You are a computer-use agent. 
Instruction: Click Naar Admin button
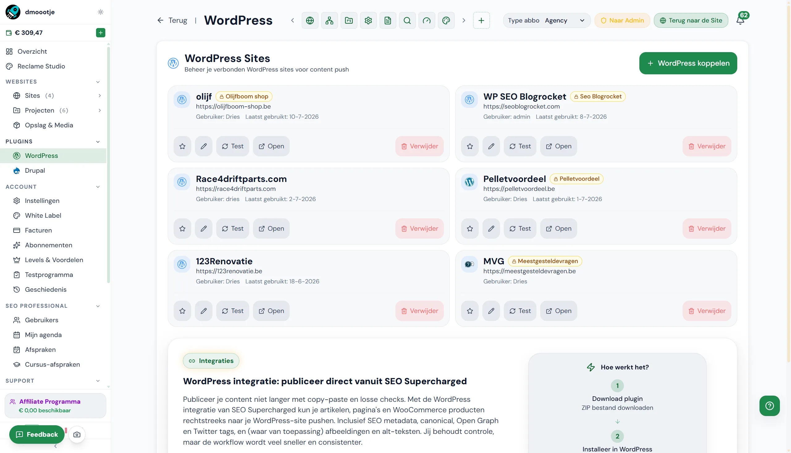coord(622,21)
